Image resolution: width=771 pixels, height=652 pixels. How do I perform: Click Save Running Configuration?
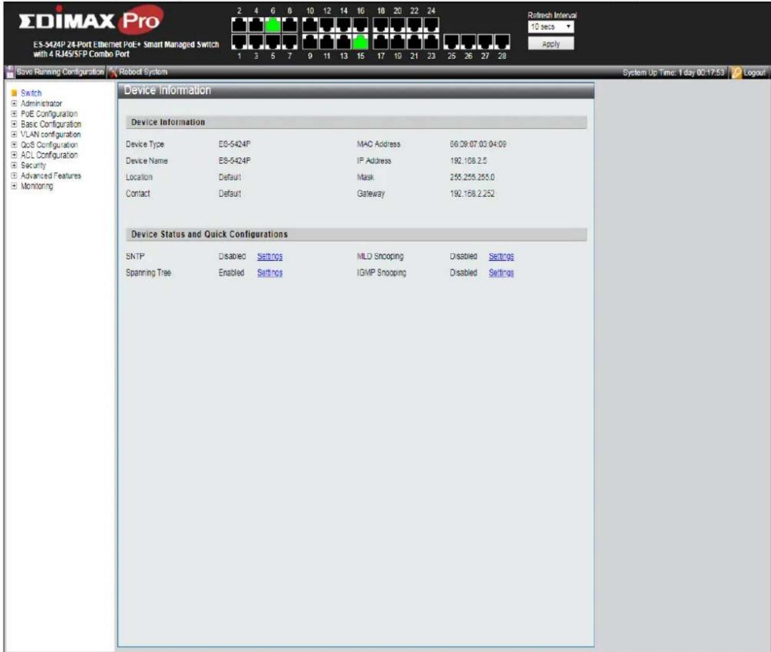[x=60, y=72]
